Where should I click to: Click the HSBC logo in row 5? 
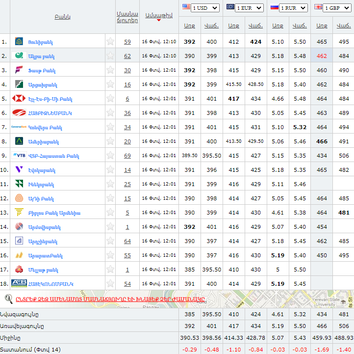point(19,98)
